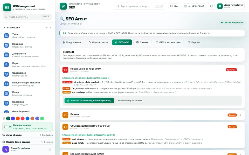Click the user avatar Д at sidebar bottom
The image size is (249, 155).
6,149
